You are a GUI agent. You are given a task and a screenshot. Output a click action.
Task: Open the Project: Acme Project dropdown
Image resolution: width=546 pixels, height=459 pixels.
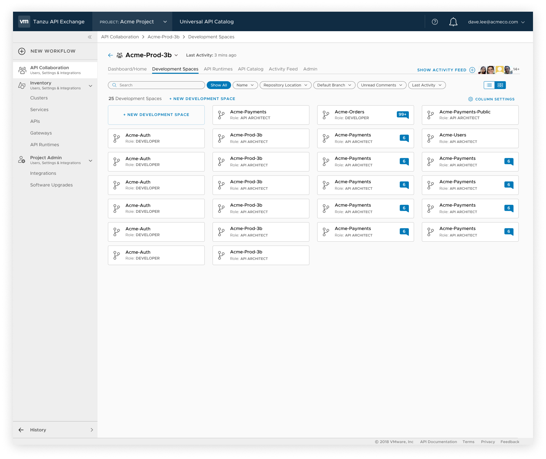(x=132, y=21)
